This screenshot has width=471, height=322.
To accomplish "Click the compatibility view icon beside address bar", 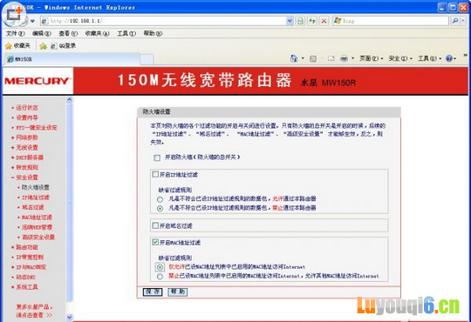I will (300, 21).
